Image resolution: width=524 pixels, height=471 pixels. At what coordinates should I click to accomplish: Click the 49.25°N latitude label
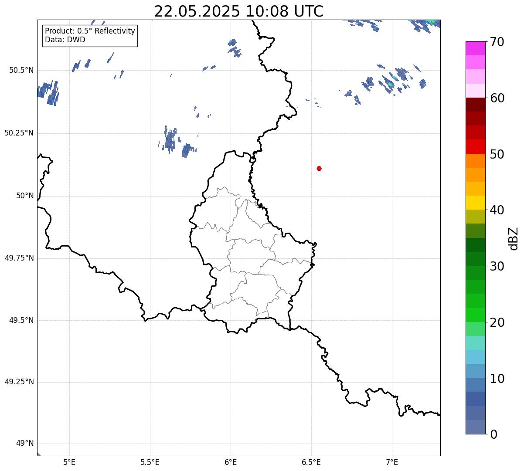pos(19,382)
